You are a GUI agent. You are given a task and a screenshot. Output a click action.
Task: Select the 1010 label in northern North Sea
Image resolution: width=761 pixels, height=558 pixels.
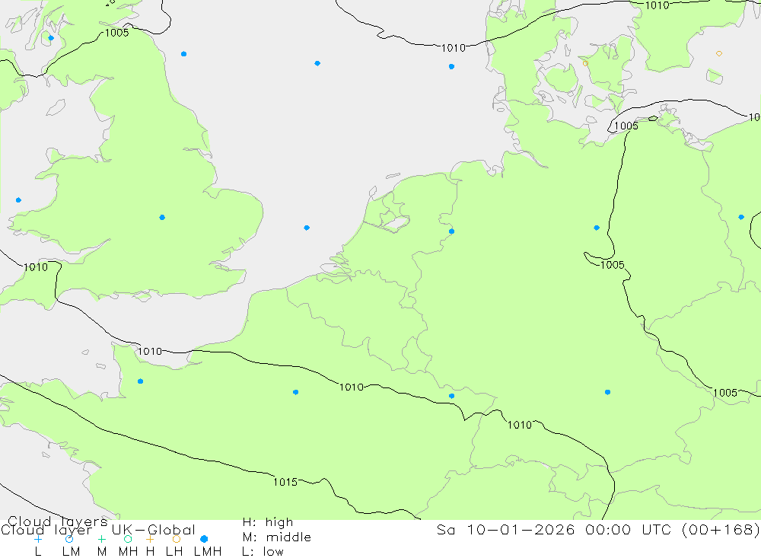454,48
